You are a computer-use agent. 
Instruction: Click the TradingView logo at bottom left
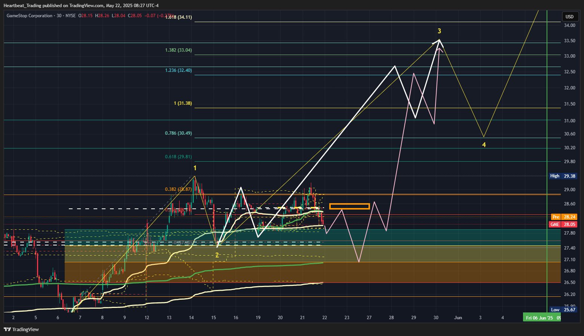coord(21,329)
